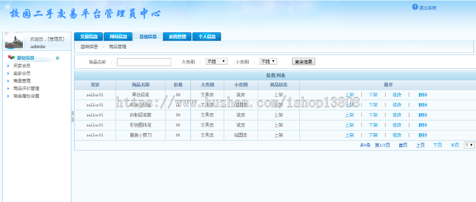Go to 上页 in pagination
The width and height of the screenshot is (476, 202).
(420, 145)
